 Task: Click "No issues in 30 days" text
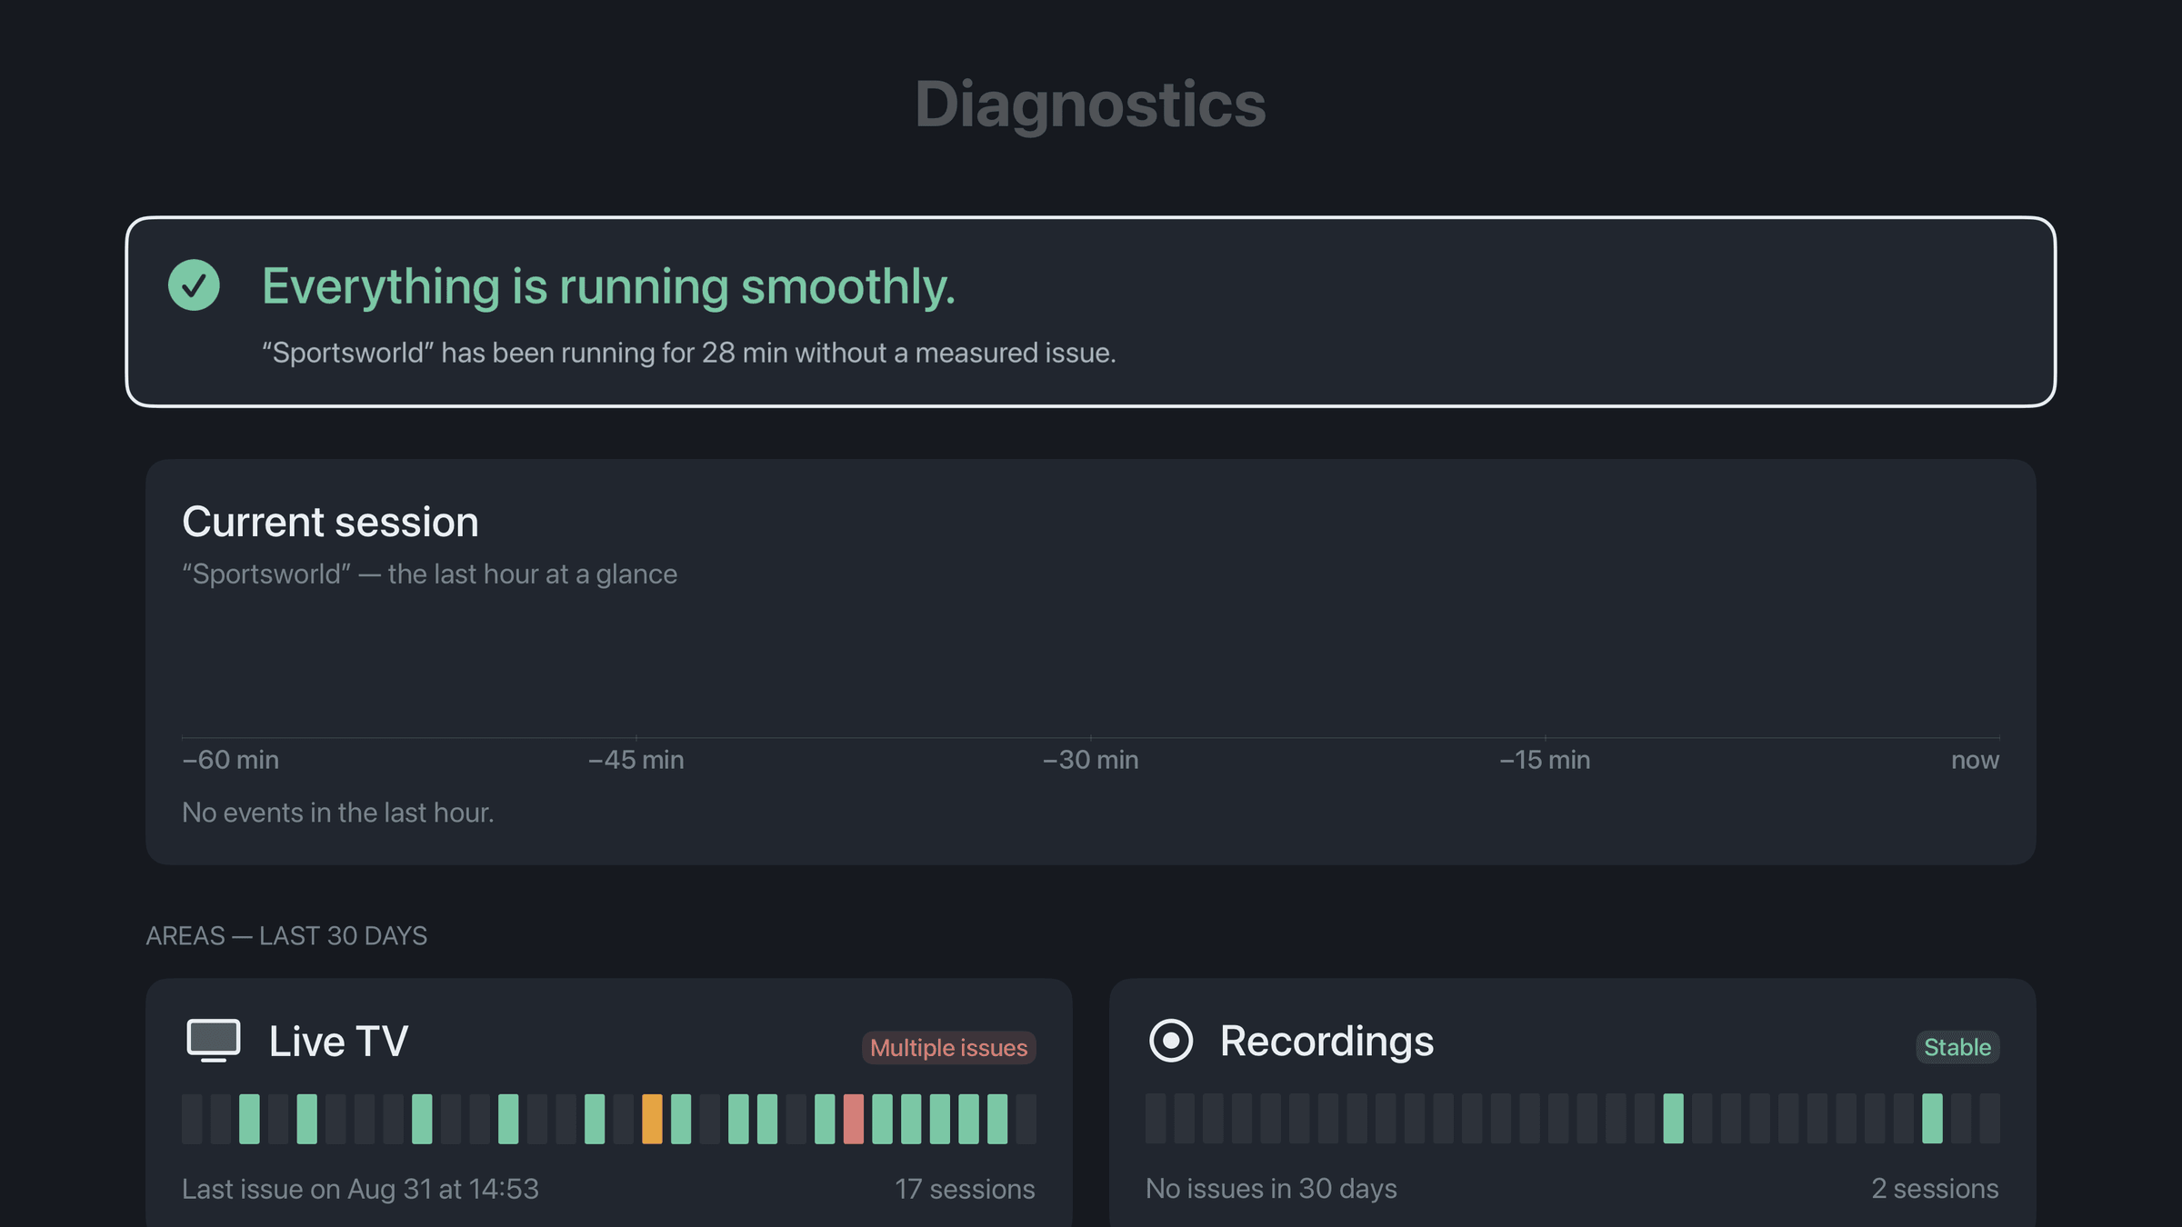point(1271,1189)
